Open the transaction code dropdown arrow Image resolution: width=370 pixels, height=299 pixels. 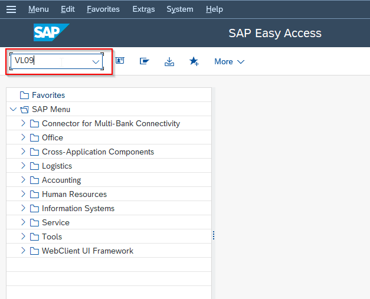(x=96, y=62)
